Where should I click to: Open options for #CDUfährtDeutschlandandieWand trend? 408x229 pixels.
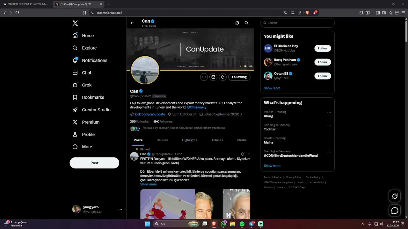329,152
